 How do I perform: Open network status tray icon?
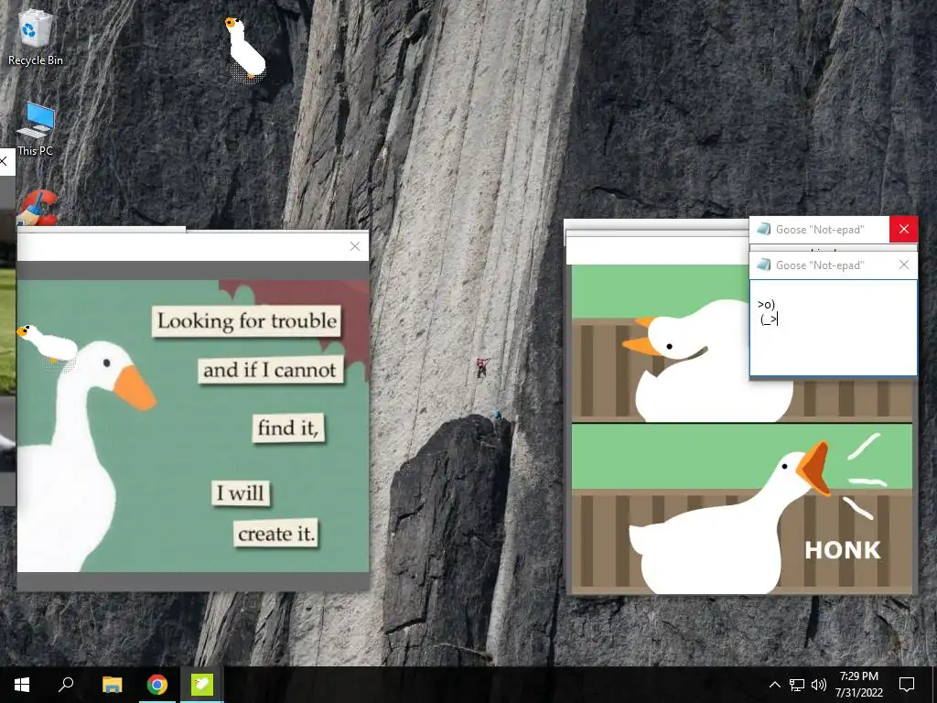point(797,685)
